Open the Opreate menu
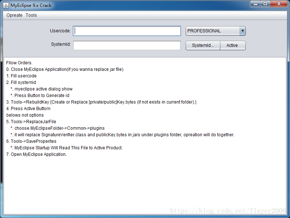Viewport: 290px width, 218px height. (x=14, y=15)
